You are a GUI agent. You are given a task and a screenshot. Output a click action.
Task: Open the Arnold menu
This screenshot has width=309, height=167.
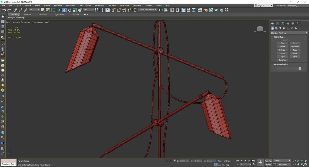[x=159, y=5]
